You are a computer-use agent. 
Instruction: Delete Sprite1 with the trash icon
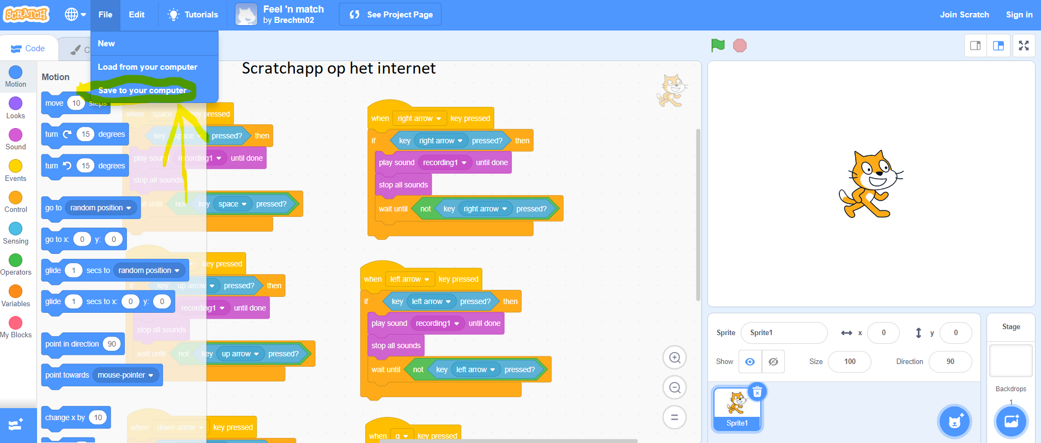click(757, 392)
